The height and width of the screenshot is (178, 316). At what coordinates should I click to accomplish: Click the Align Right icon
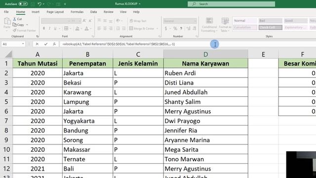tap(111, 29)
